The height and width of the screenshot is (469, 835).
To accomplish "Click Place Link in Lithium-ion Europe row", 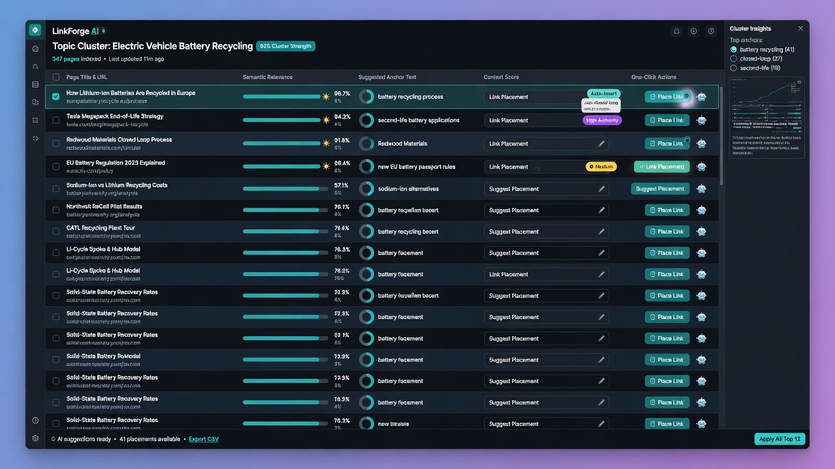I will 667,97.
